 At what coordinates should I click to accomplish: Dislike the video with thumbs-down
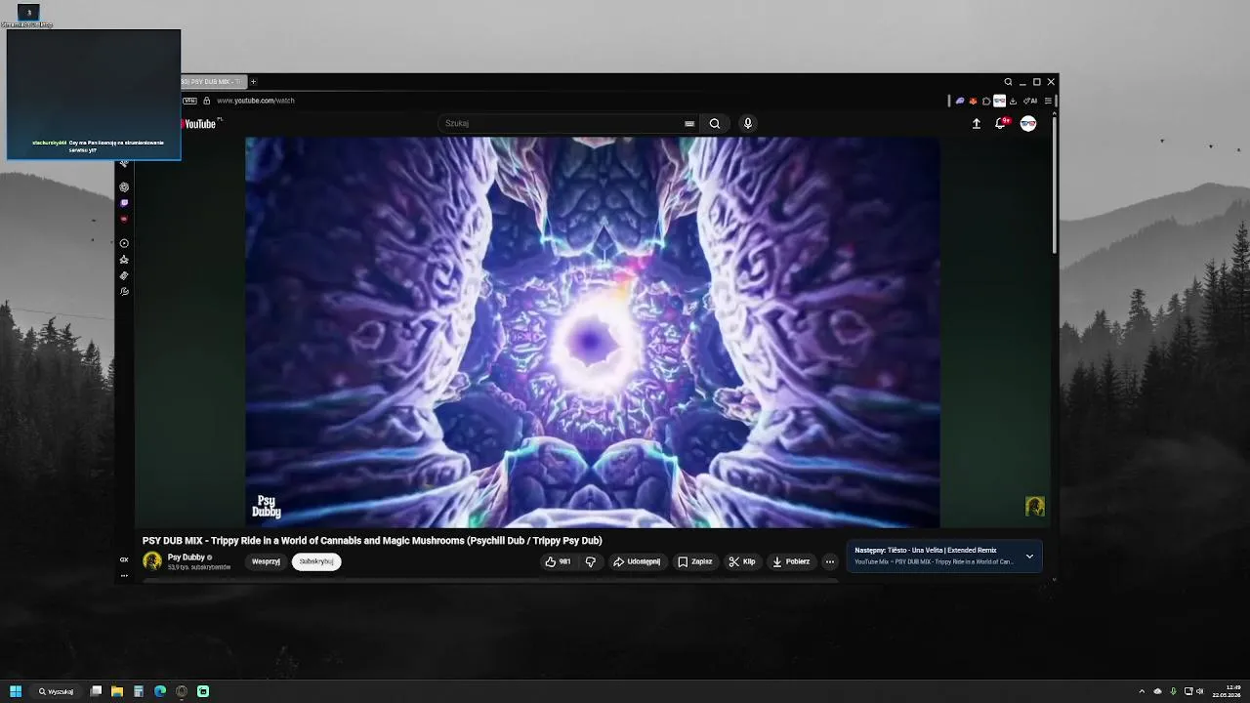[x=590, y=561]
